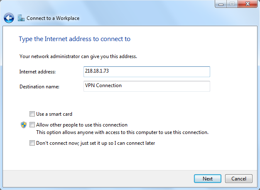The width and height of the screenshot is (260, 190).
Task: Minimize the wizard window
Action: pyautogui.click(x=221, y=5)
